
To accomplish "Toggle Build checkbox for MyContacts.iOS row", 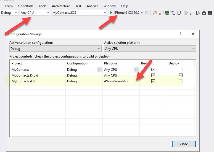I will tap(153, 81).
